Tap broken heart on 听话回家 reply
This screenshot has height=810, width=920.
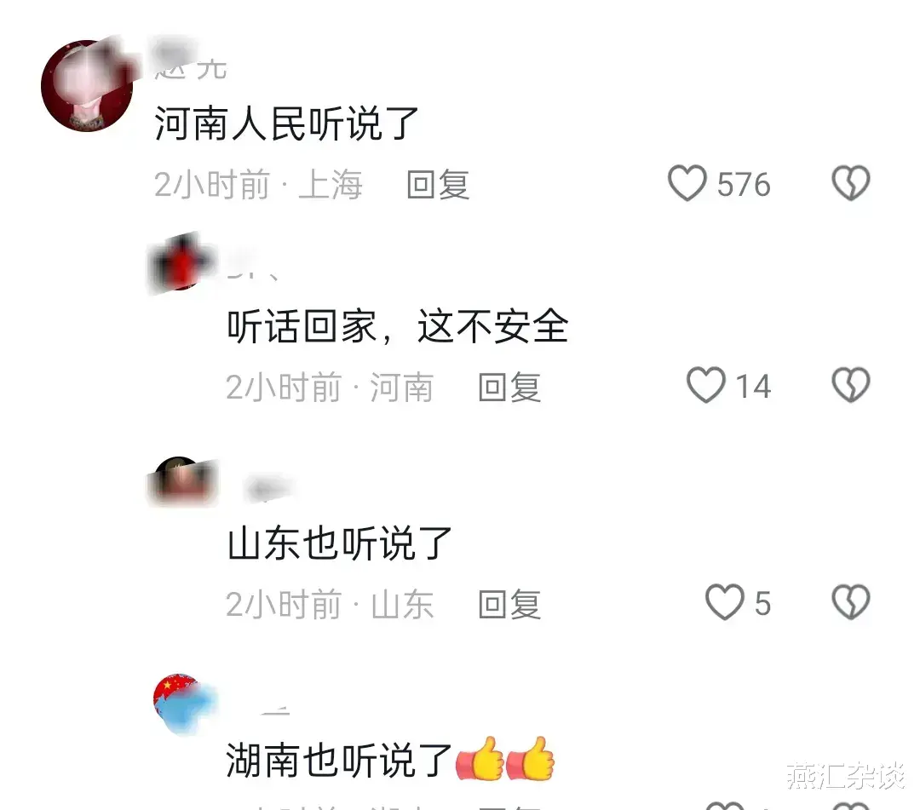coord(851,385)
